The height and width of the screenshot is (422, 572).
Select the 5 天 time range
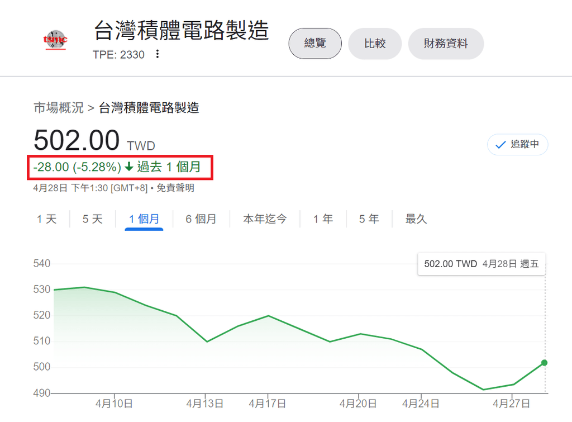[93, 219]
